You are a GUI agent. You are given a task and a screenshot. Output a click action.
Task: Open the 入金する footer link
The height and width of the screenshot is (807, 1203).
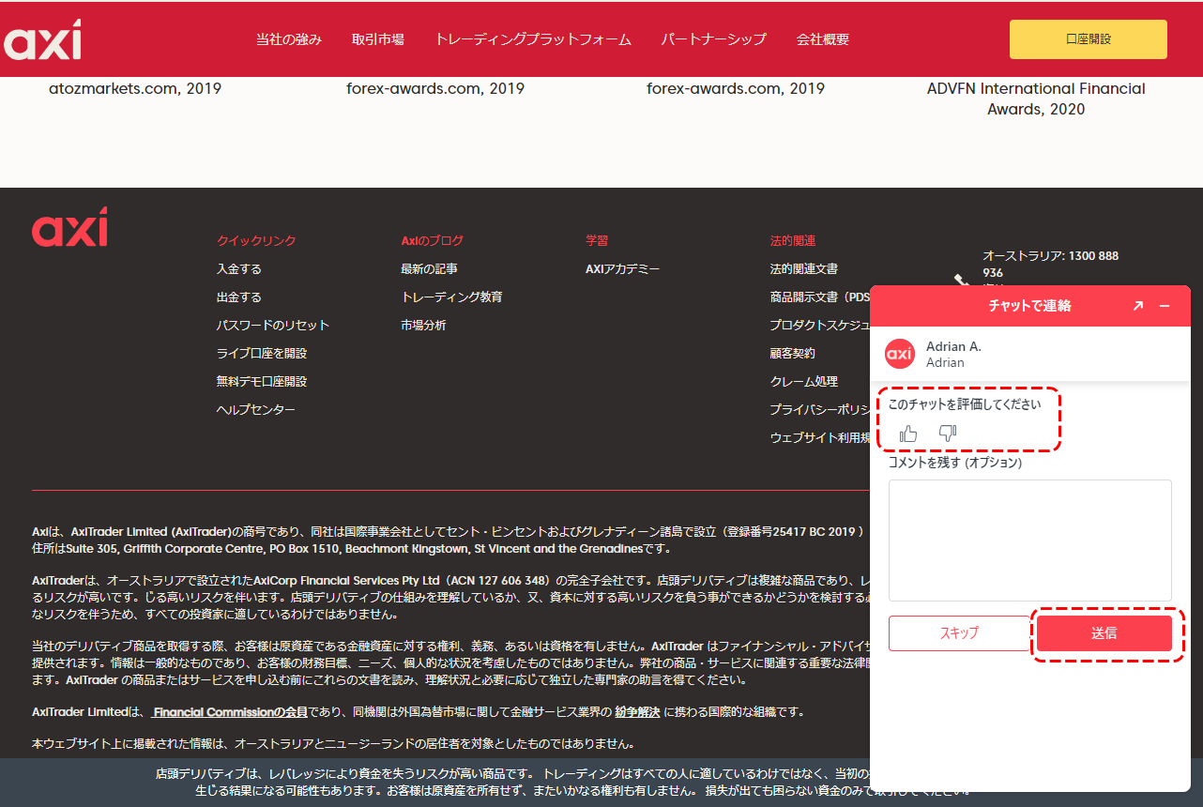click(239, 269)
